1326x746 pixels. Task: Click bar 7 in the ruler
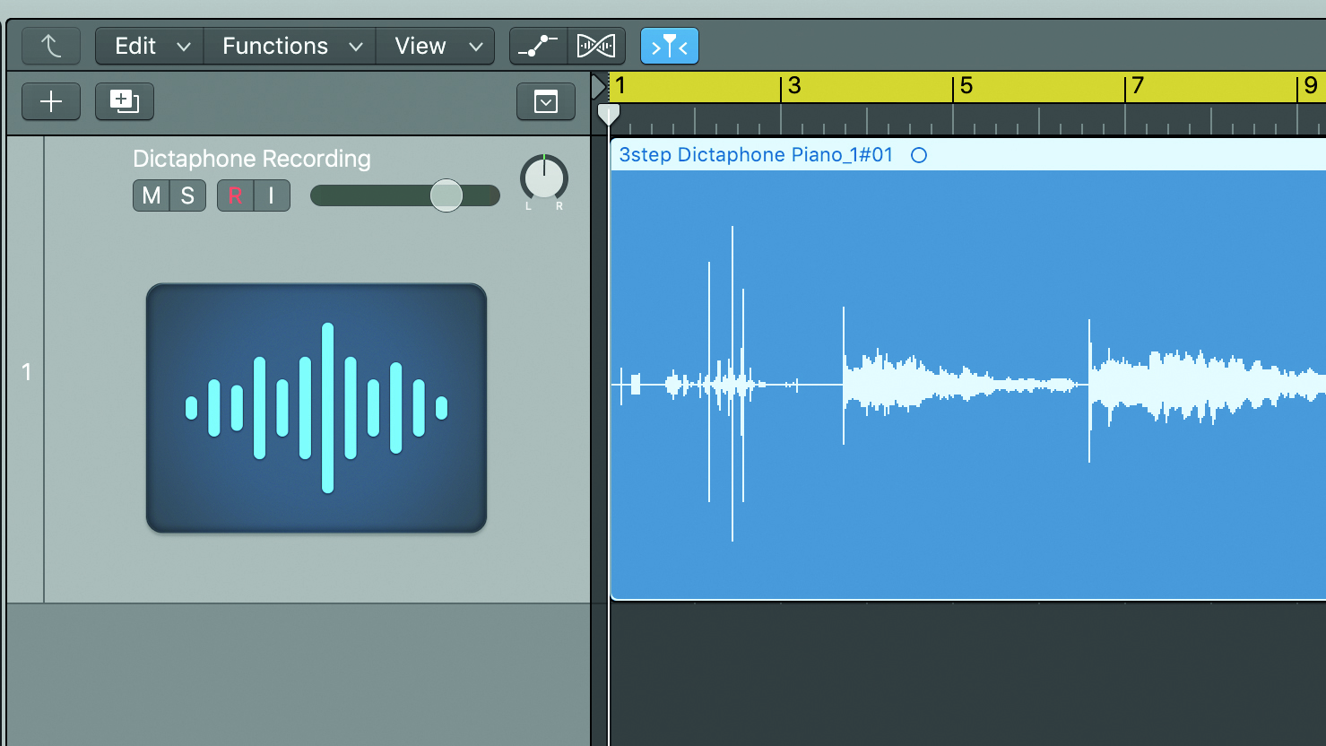click(1138, 86)
